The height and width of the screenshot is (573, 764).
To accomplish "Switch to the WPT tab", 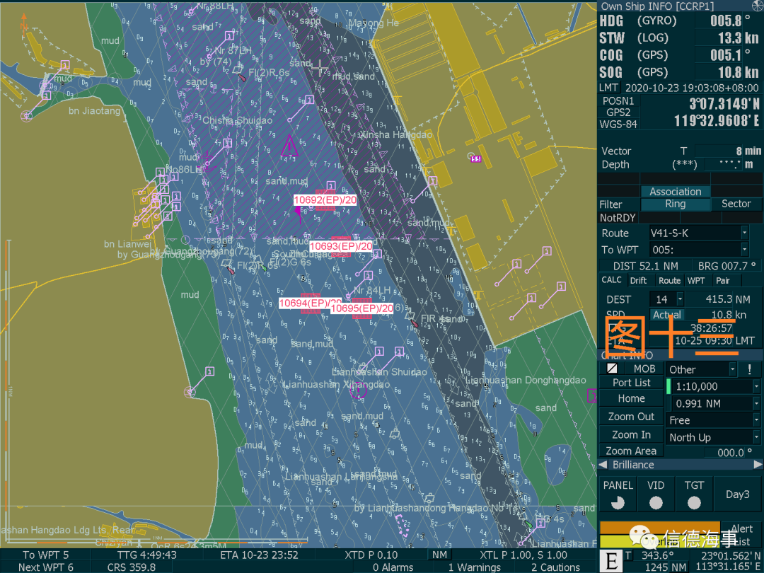I will tap(696, 280).
